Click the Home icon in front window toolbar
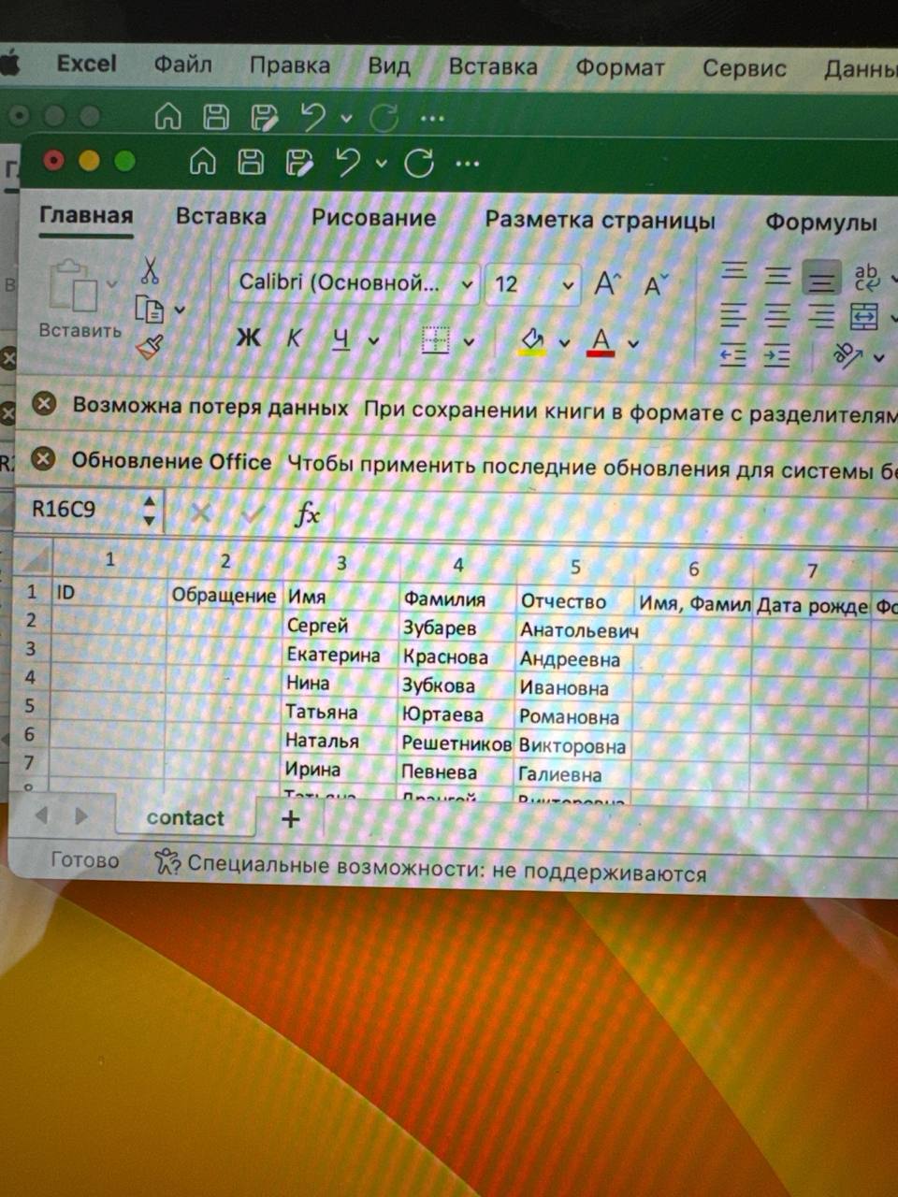The height and width of the screenshot is (1197, 898). pos(202,163)
